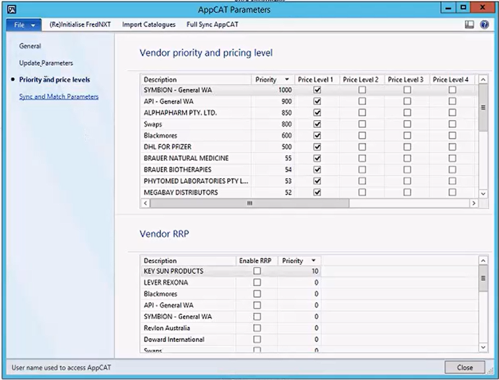This screenshot has height=380, width=499.
Task: Toggle Price Level 1 for MEGABAY DISTRIBUTORS
Action: (317, 193)
